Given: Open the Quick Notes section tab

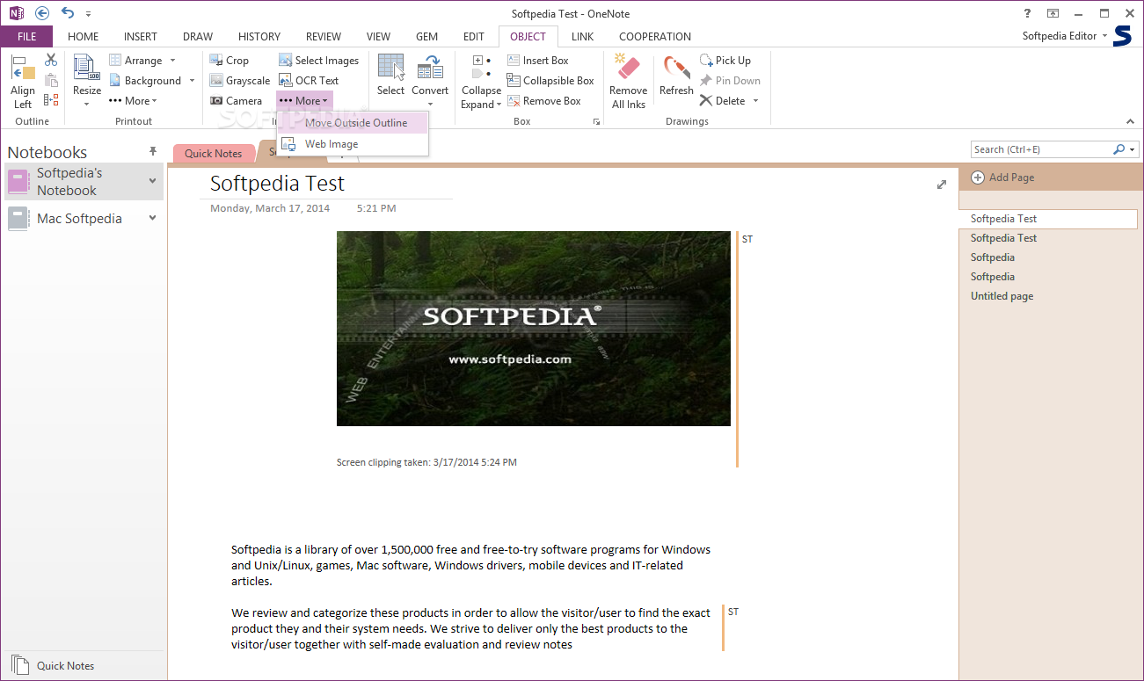Looking at the screenshot, I should 214,153.
